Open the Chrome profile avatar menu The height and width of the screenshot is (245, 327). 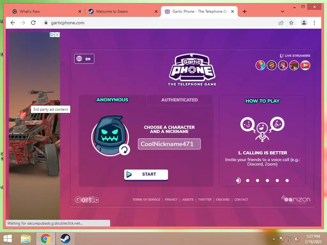point(304,23)
